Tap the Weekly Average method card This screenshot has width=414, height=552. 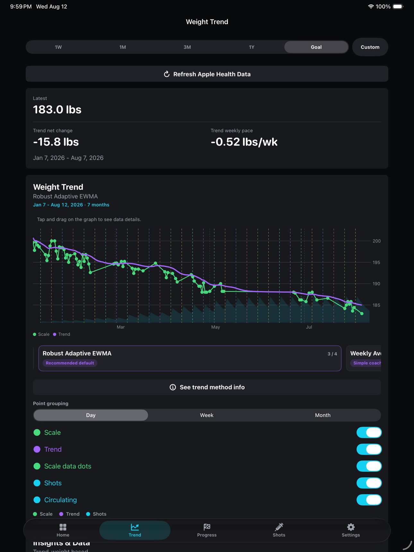click(x=364, y=358)
